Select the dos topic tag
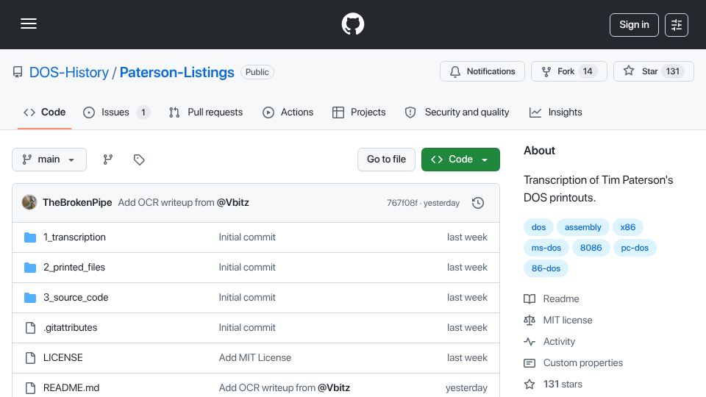Image resolution: width=706 pixels, height=397 pixels. [538, 227]
